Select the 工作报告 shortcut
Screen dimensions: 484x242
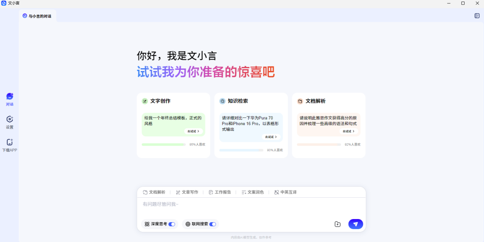coord(220,192)
